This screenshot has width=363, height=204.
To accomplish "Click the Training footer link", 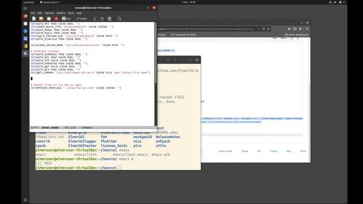I will (x=273, y=151).
